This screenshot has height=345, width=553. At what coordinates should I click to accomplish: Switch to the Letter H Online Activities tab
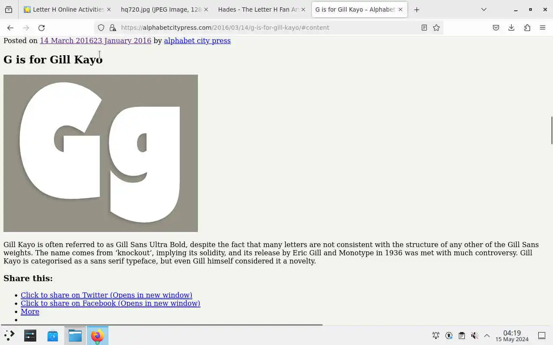[x=67, y=9]
